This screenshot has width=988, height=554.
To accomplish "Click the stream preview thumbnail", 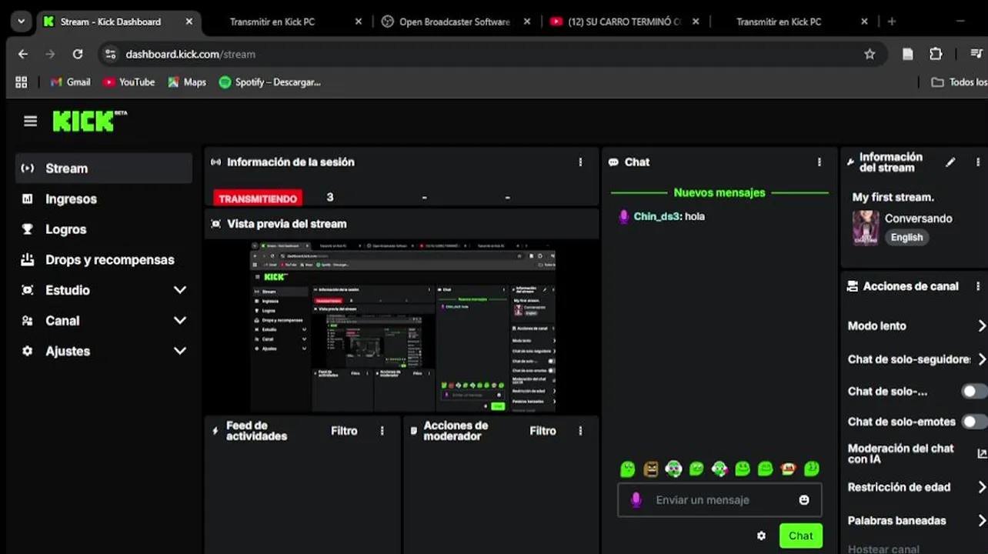I will pyautogui.click(x=402, y=327).
